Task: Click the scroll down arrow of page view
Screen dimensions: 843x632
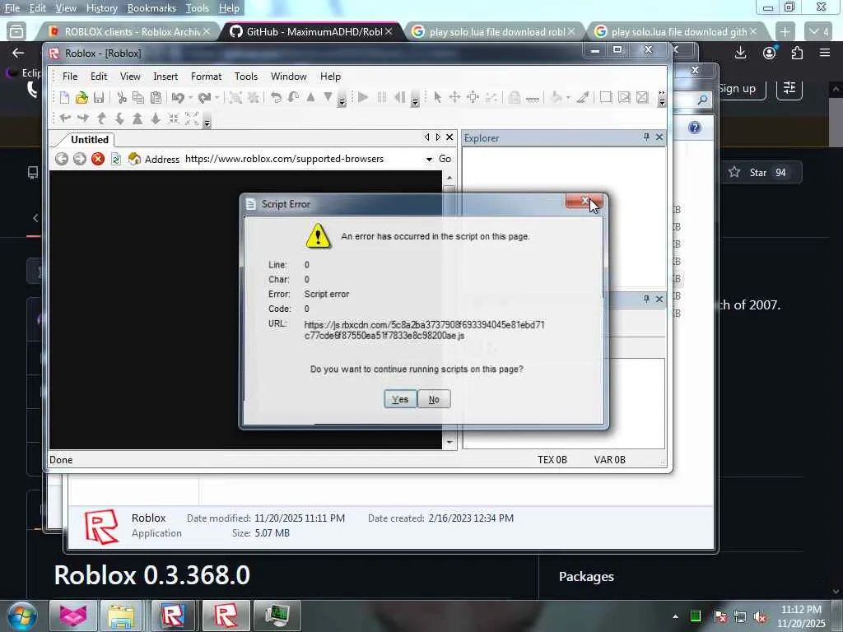Action: tap(449, 442)
